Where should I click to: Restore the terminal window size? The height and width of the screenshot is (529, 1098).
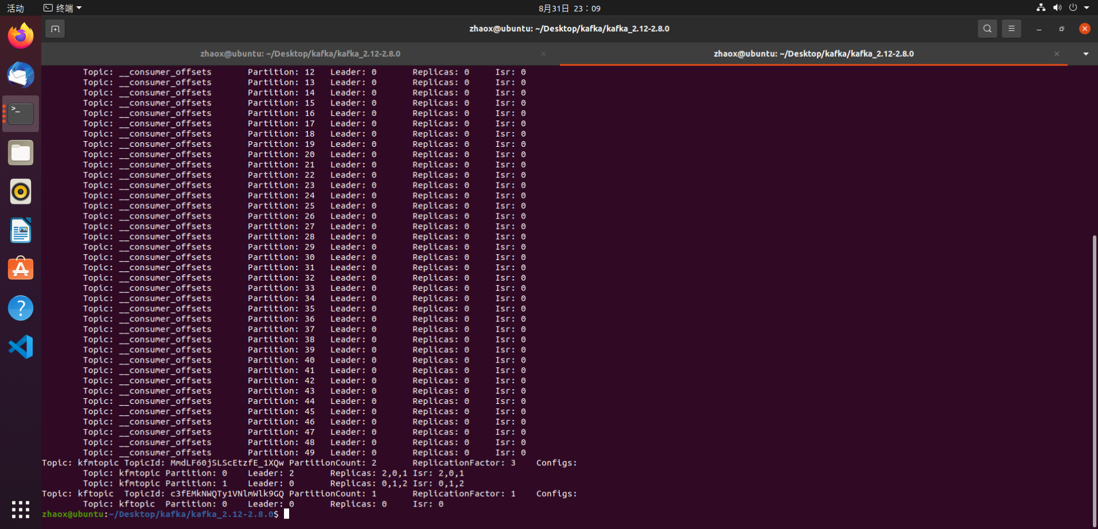coord(1062,29)
